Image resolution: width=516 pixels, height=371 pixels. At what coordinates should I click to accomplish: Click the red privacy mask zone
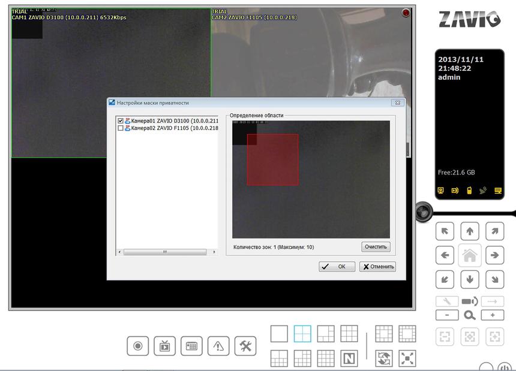pyautogui.click(x=272, y=159)
